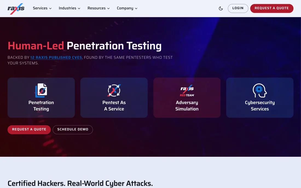301x188 pixels.
Task: Open the 12 Raxis Published CVEs link
Action: [x=56, y=57]
